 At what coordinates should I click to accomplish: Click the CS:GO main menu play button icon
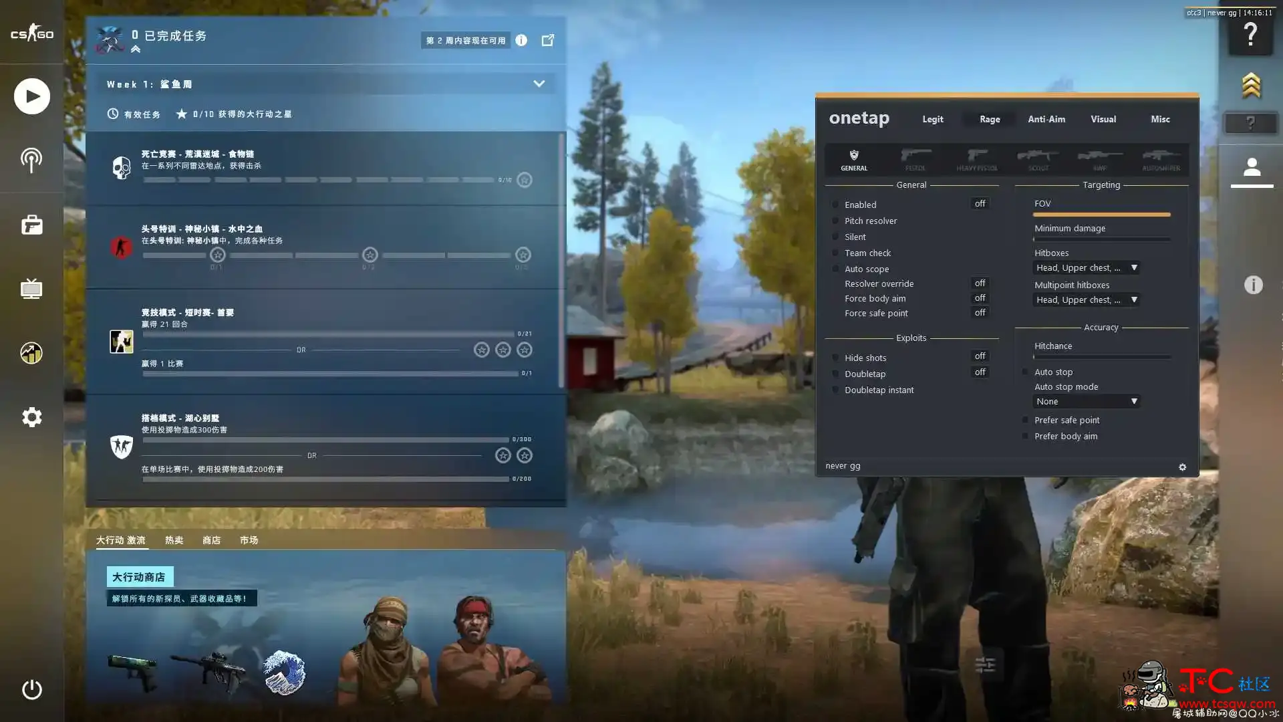31,95
